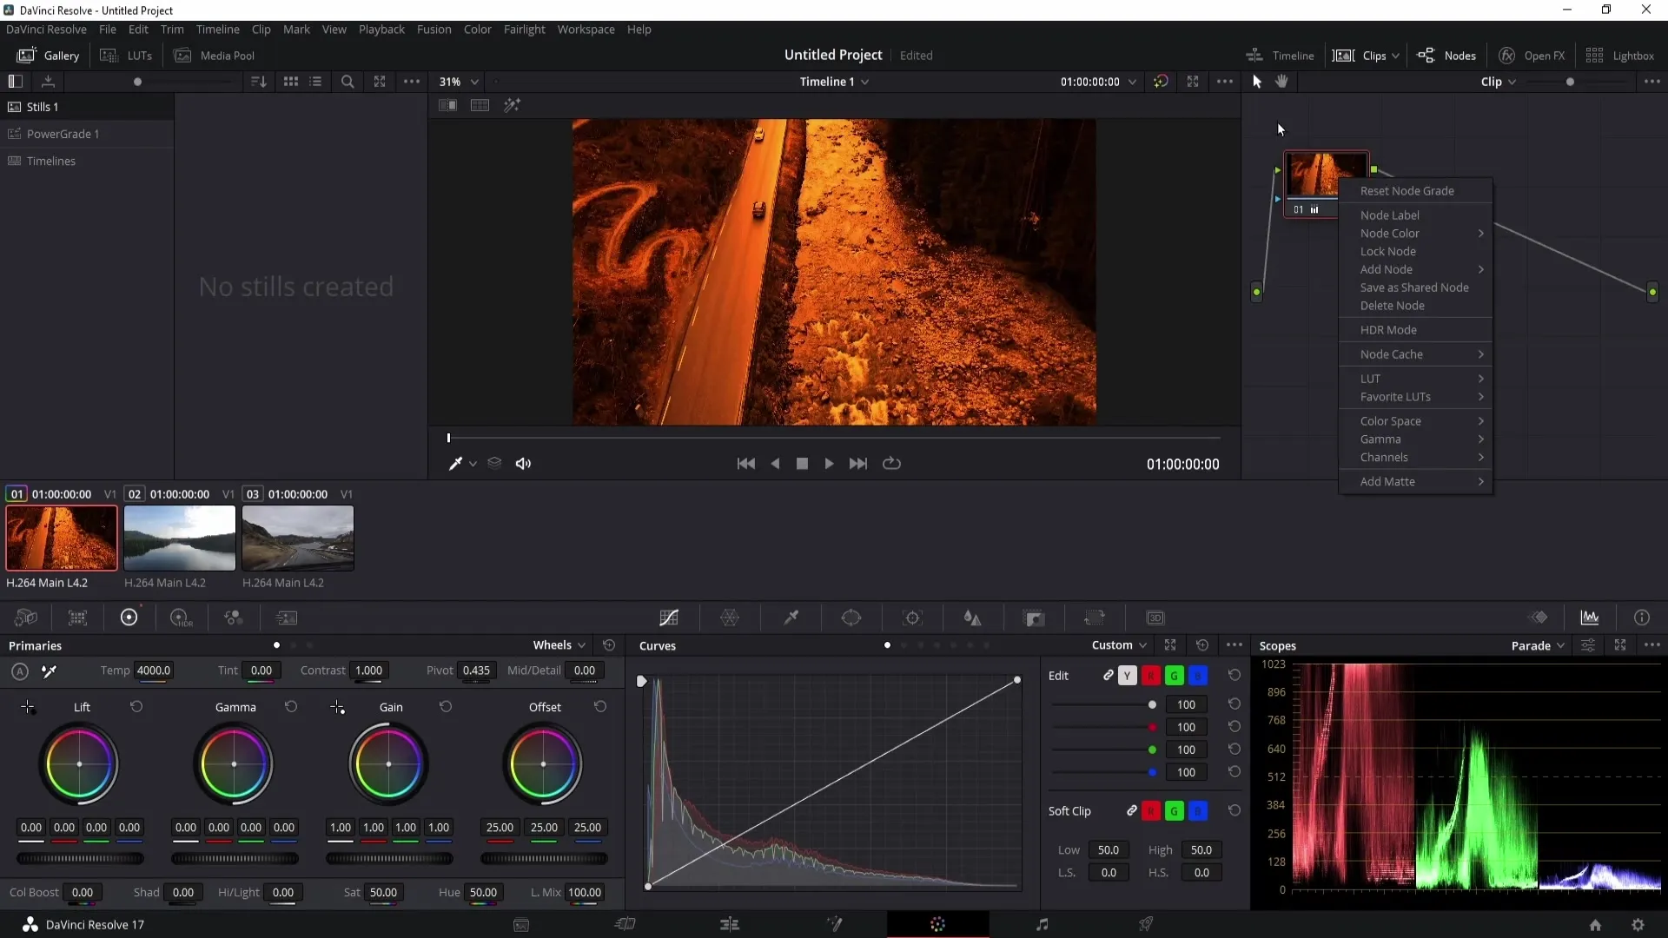Toggle Soft Clip red channel
Image resolution: width=1668 pixels, height=938 pixels.
pyautogui.click(x=1150, y=811)
